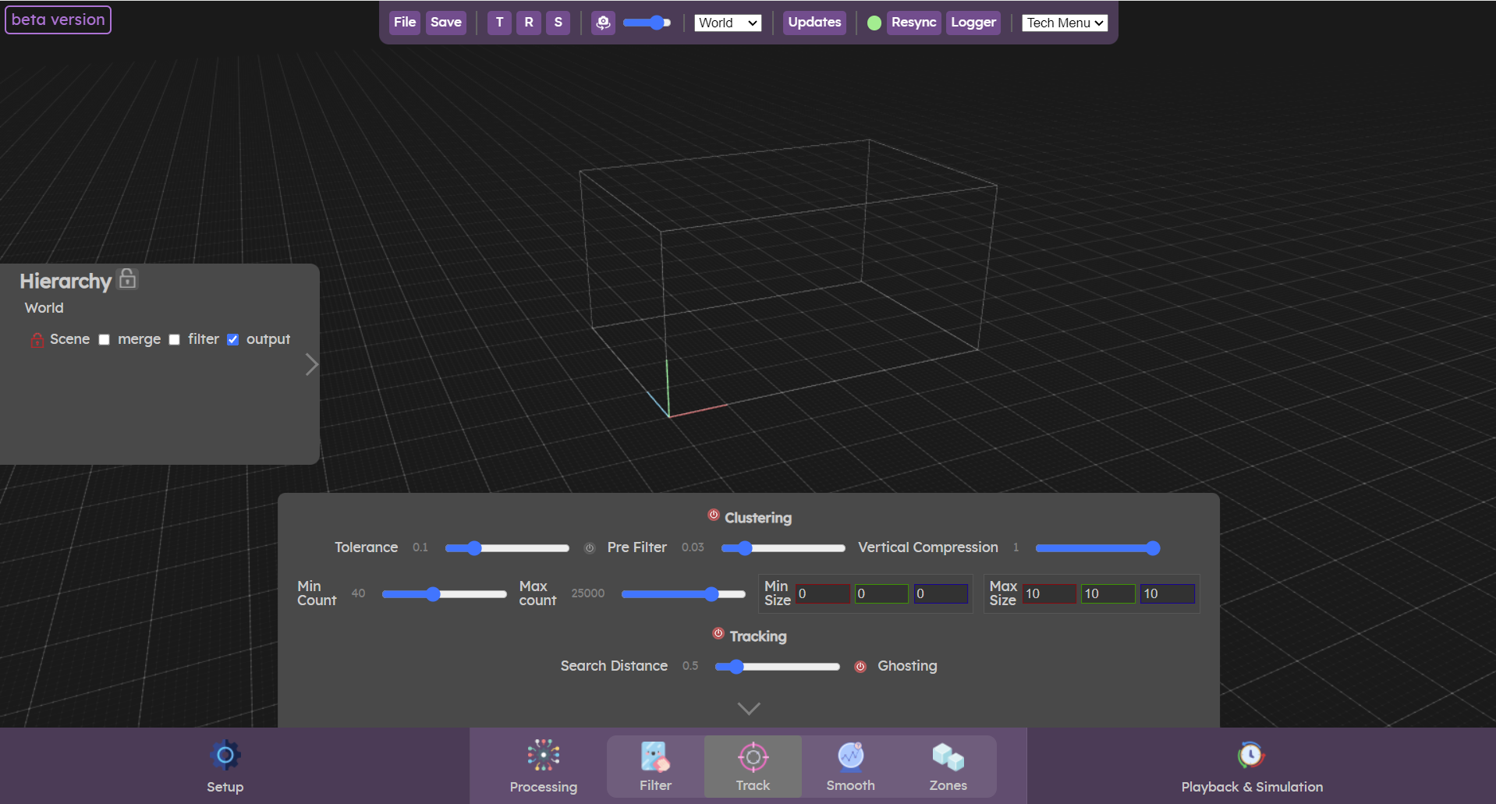
Task: Select the Zones cube icon
Action: pyautogui.click(x=947, y=755)
